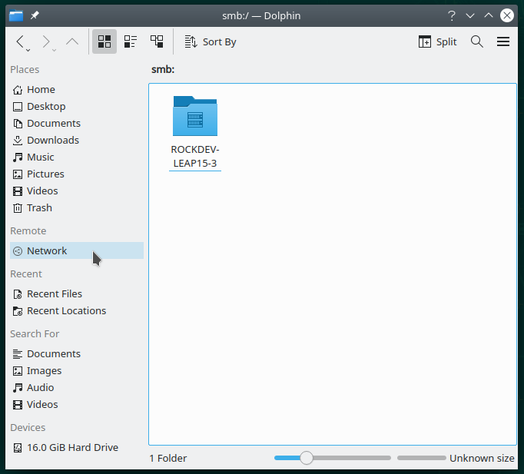Maximize the Dolphin window
The width and height of the screenshot is (524, 474).
point(489,15)
